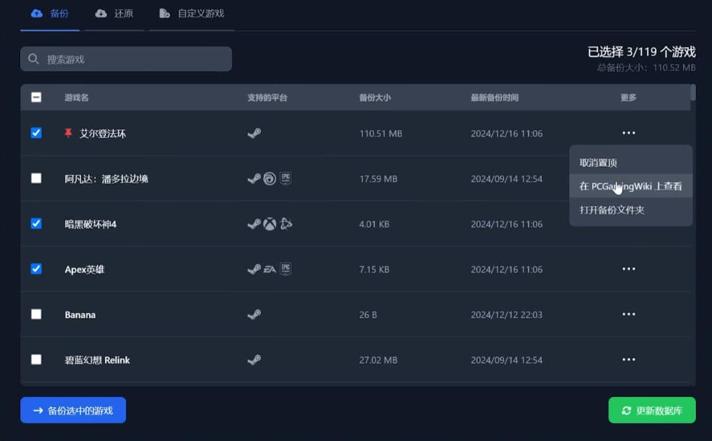This screenshot has width=712, height=441.
Task: Click the Steam icon in 艾尔登法环 row
Action: coord(254,134)
